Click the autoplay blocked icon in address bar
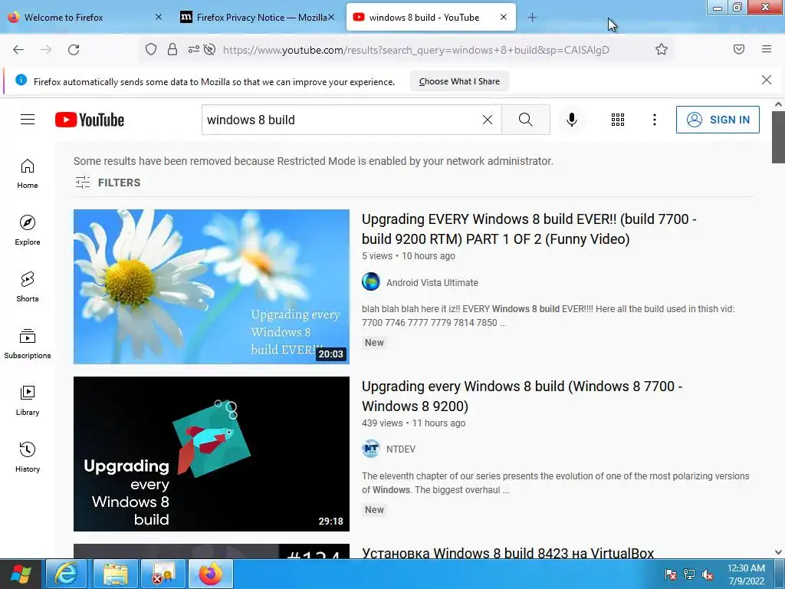The image size is (785, 589). click(210, 49)
